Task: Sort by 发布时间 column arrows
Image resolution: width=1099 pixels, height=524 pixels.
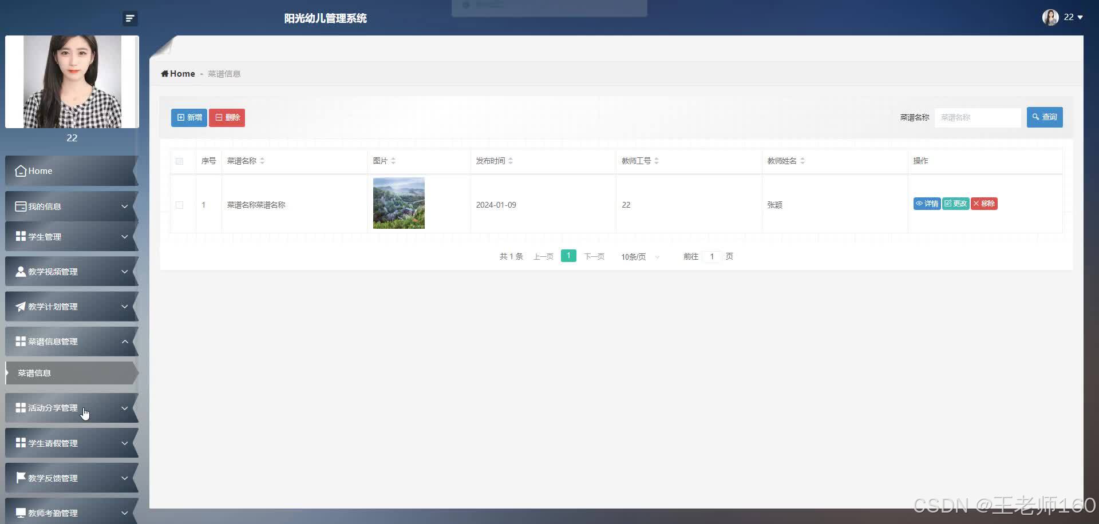Action: (511, 161)
